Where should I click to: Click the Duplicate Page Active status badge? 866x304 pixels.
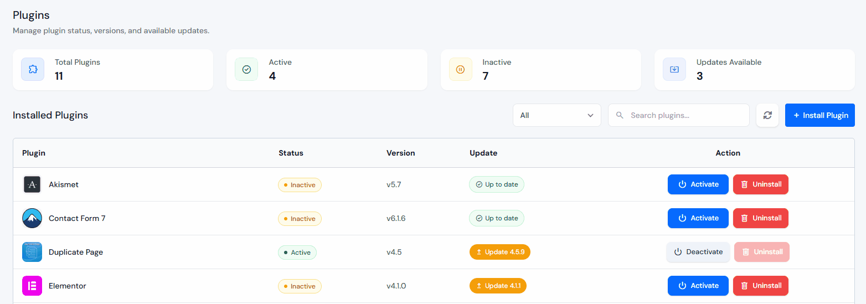tap(297, 253)
